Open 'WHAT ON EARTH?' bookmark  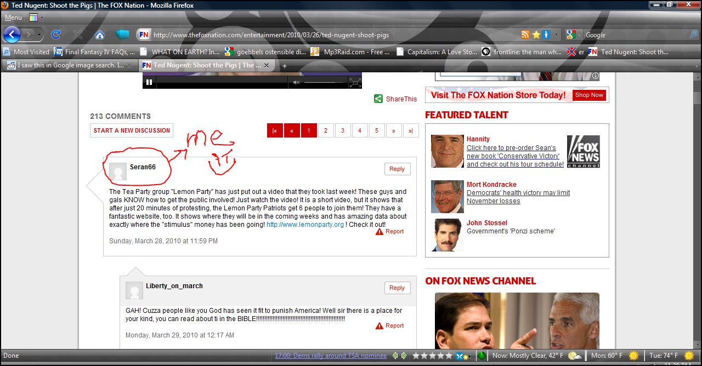180,52
